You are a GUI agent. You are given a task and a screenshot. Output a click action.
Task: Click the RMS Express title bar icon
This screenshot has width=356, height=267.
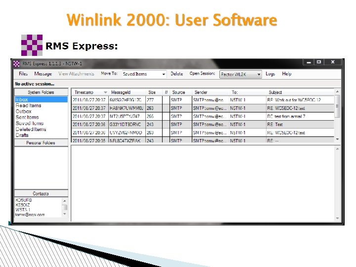pos(16,64)
